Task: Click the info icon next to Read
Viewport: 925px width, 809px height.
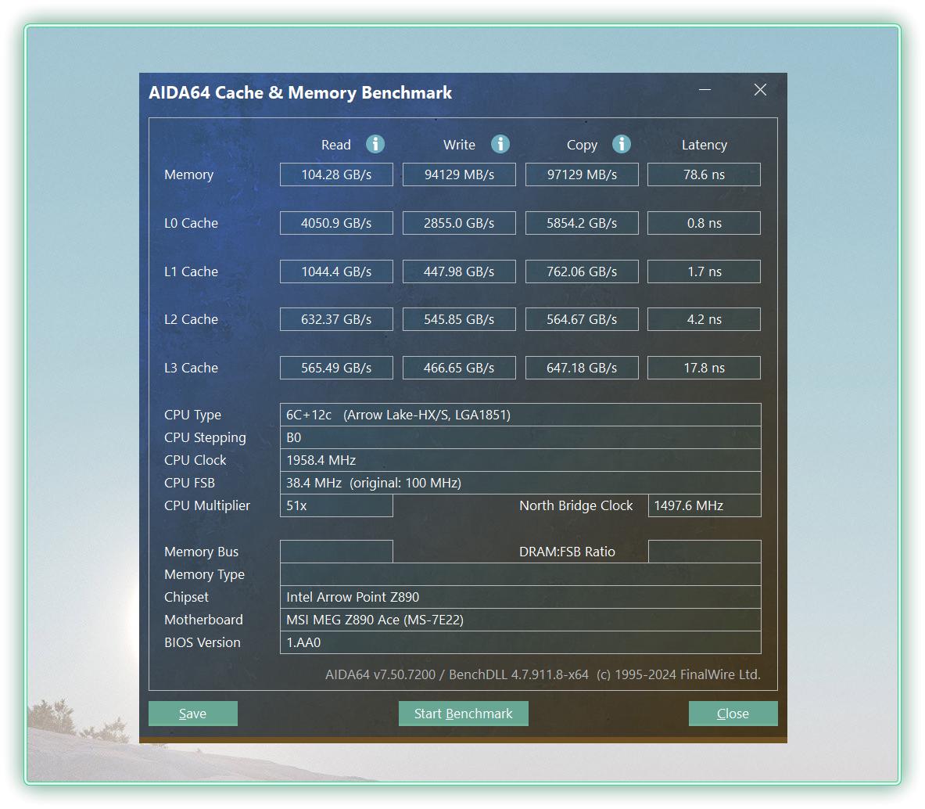Action: pyautogui.click(x=375, y=144)
